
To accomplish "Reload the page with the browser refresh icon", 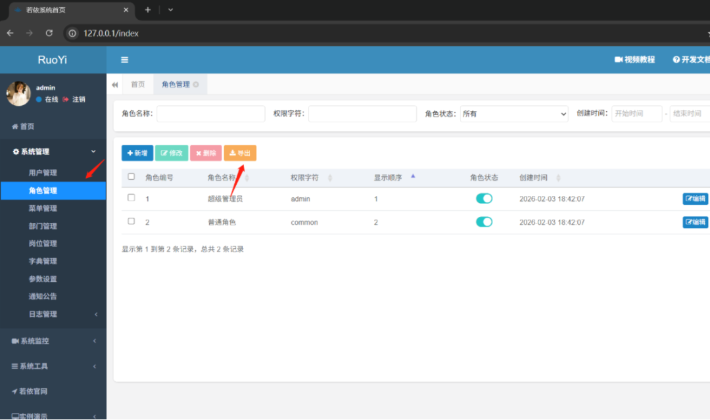I will pyautogui.click(x=49, y=33).
